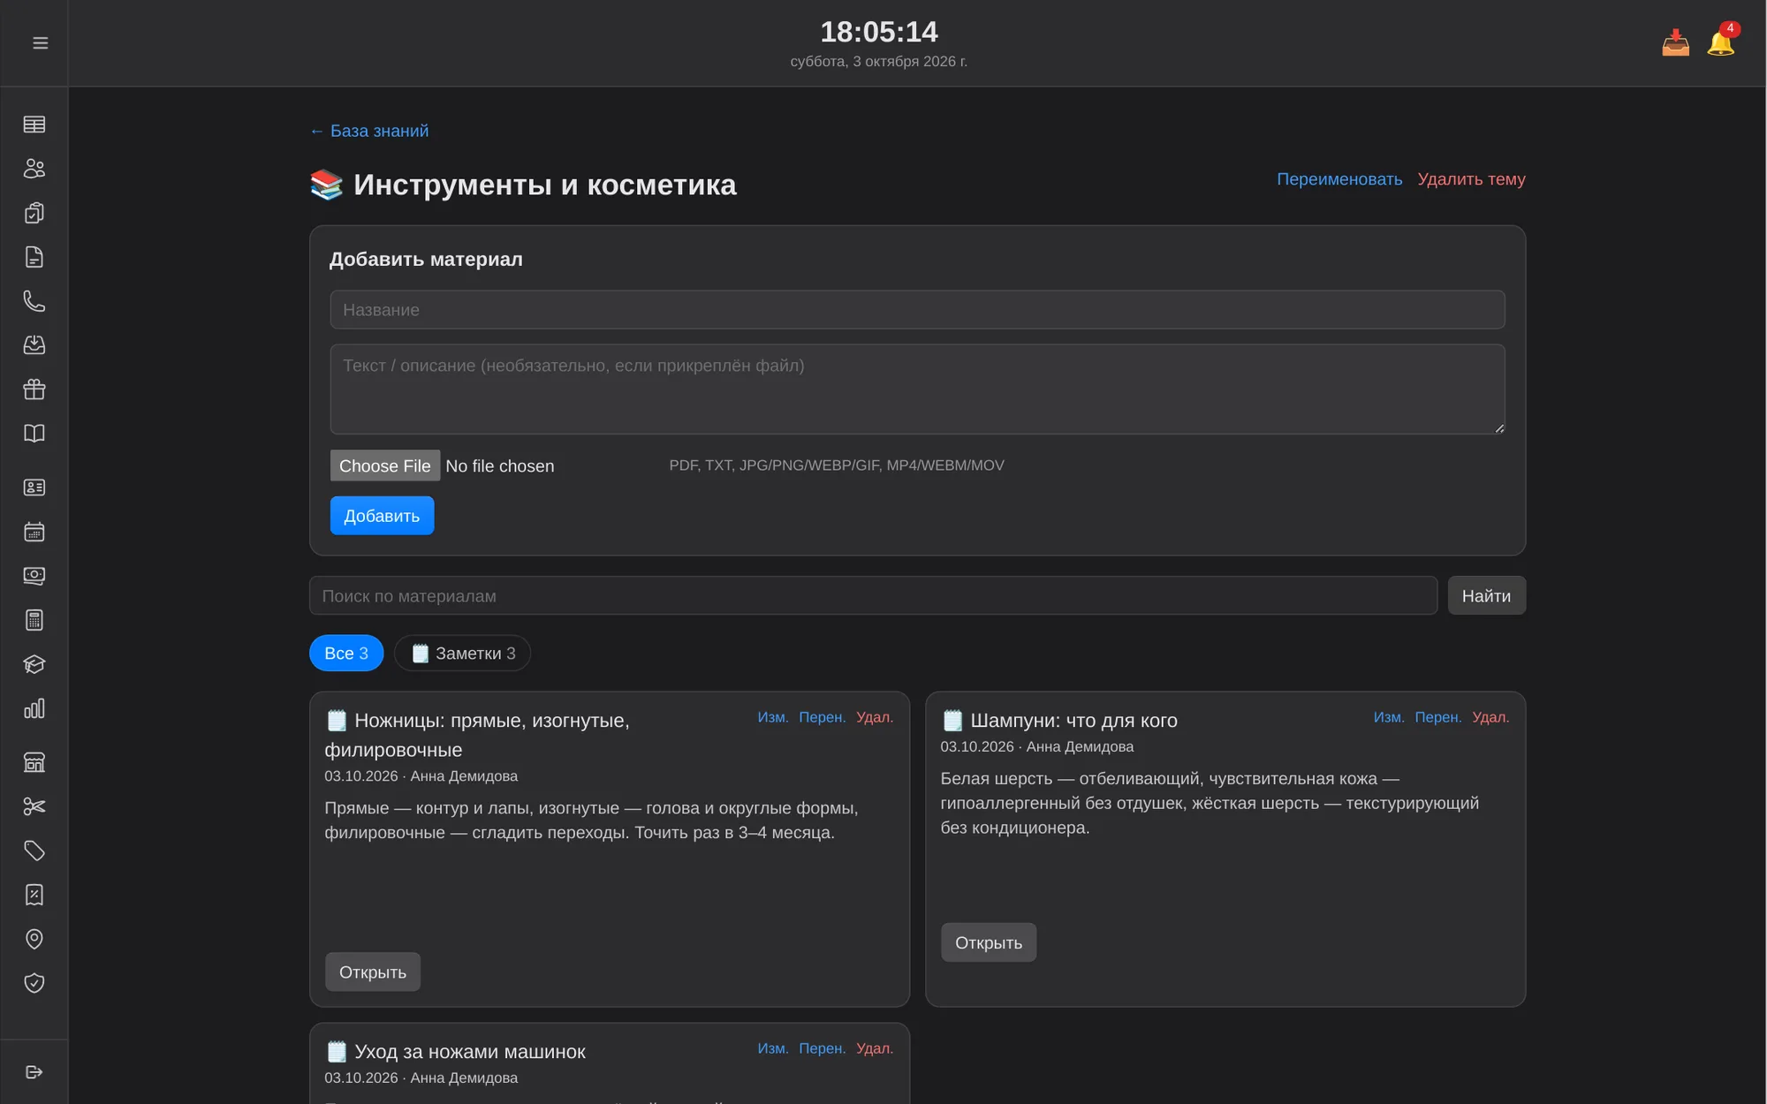Open the table list sidebar icon
Screen dimensions: 1767x1104
[34, 125]
